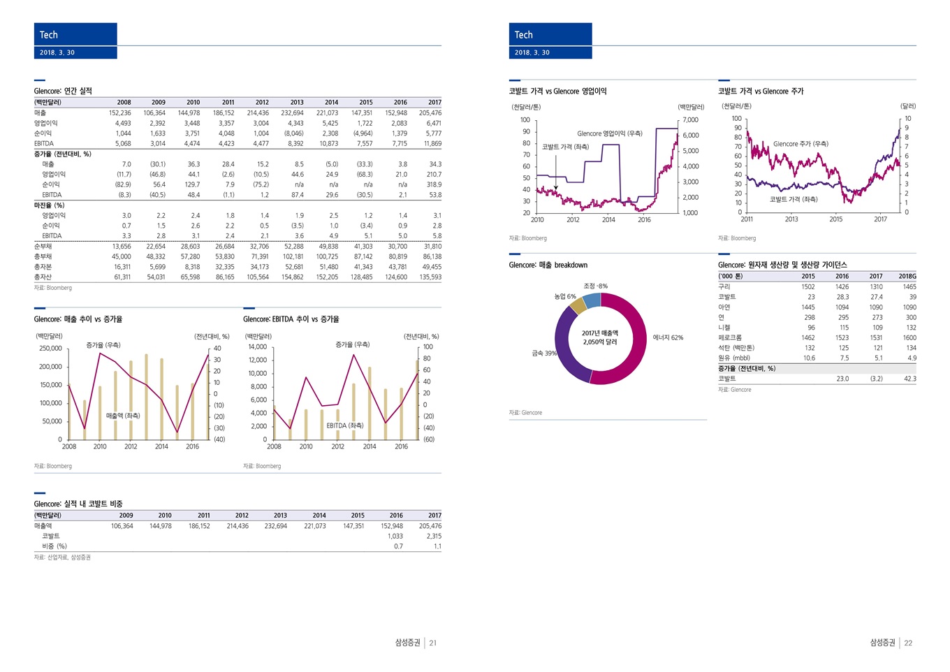This screenshot has width=950, height=672.
Task: Click the purple 금속 39% donut segment
Action: [x=567, y=349]
